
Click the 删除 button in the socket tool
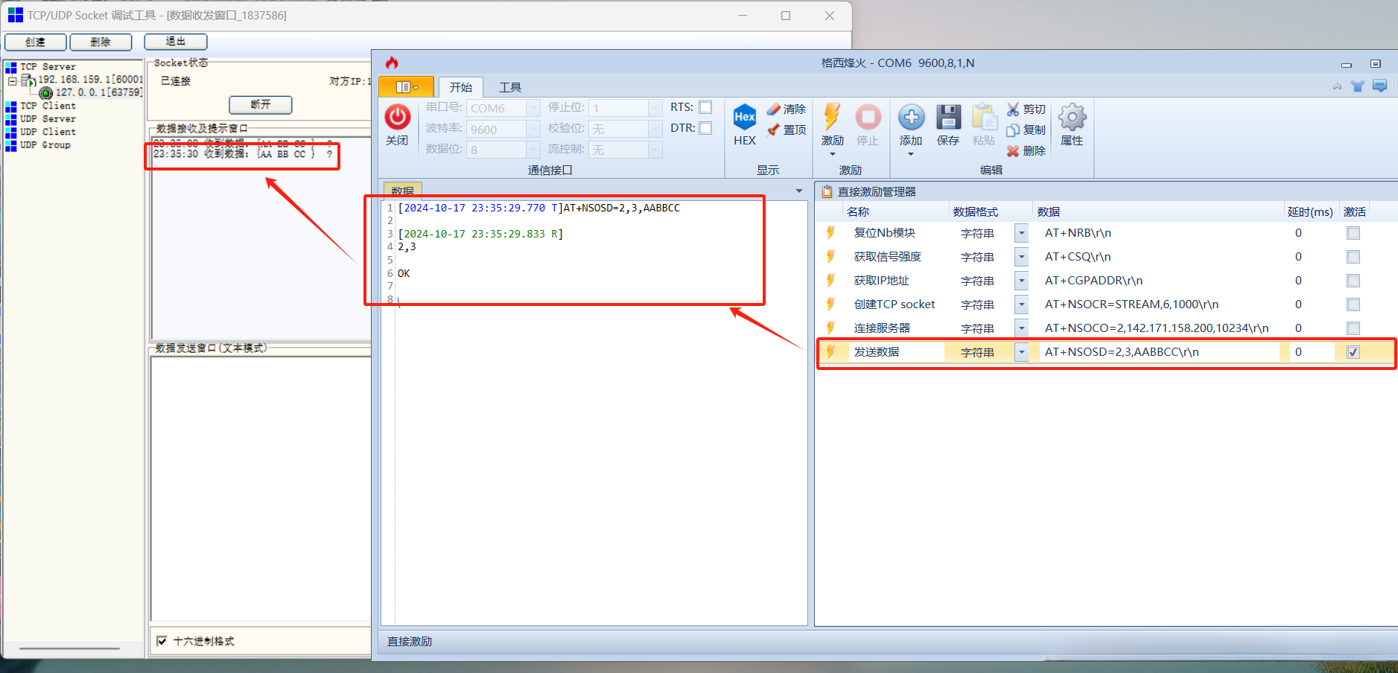point(101,42)
